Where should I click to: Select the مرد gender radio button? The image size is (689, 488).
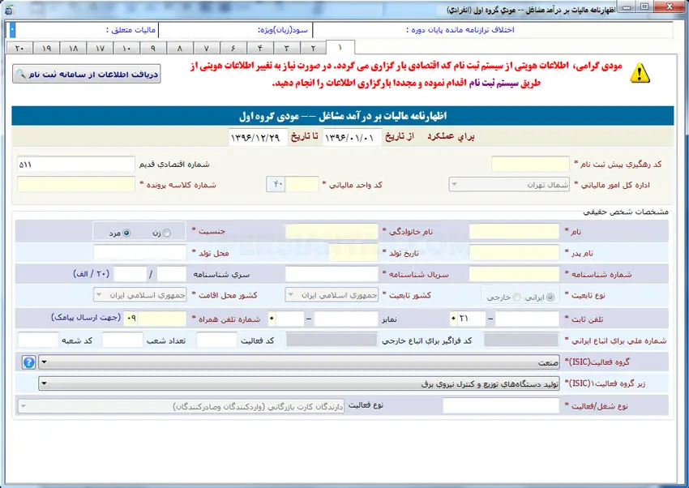click(x=126, y=233)
